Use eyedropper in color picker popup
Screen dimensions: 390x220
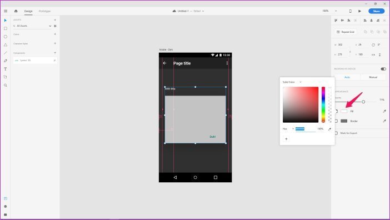pos(330,129)
